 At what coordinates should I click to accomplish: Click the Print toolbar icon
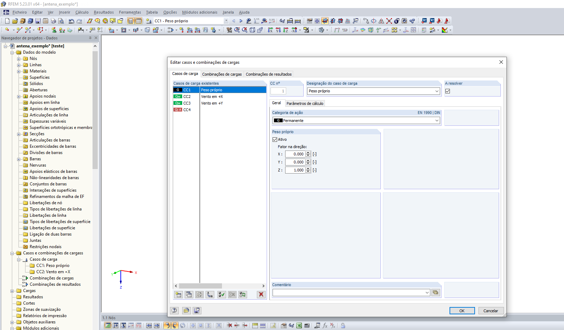(x=53, y=21)
